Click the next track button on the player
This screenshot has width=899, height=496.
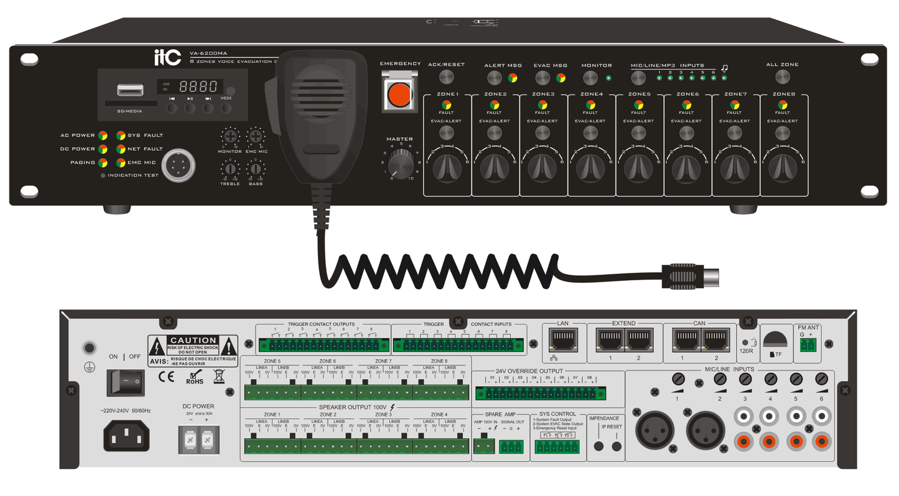point(208,108)
